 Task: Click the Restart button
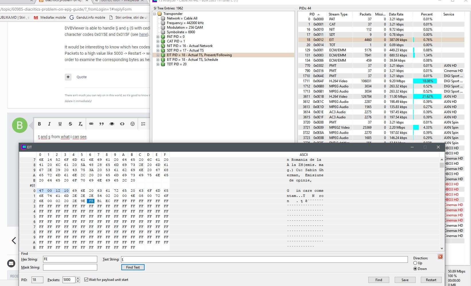(x=431, y=280)
